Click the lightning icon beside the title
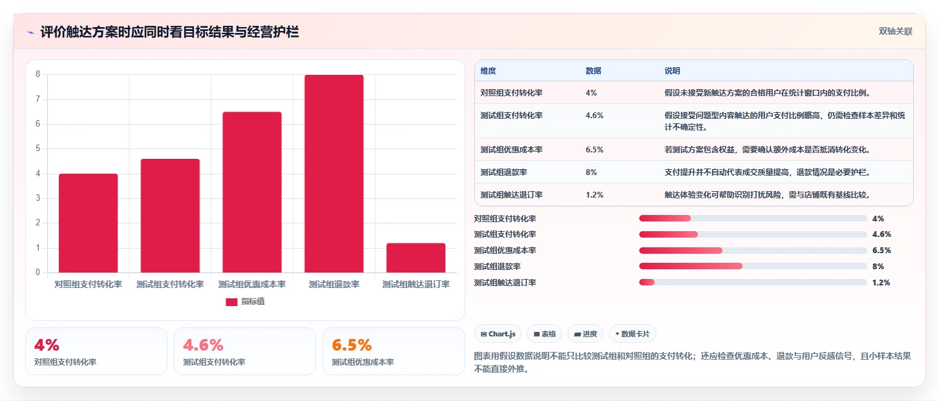939x401 pixels. pos(30,32)
